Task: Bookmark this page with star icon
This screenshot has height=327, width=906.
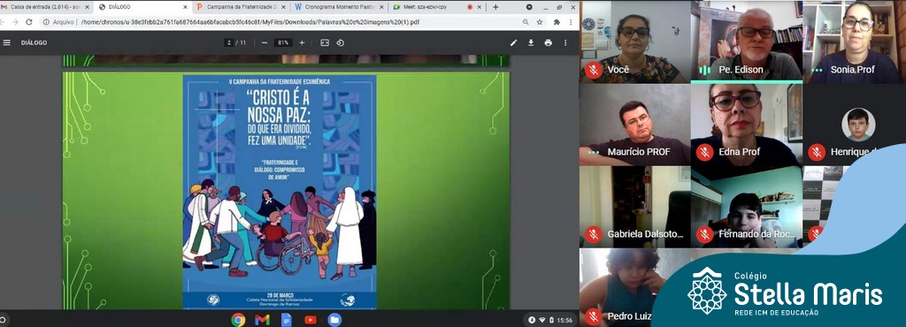Action: [x=540, y=22]
